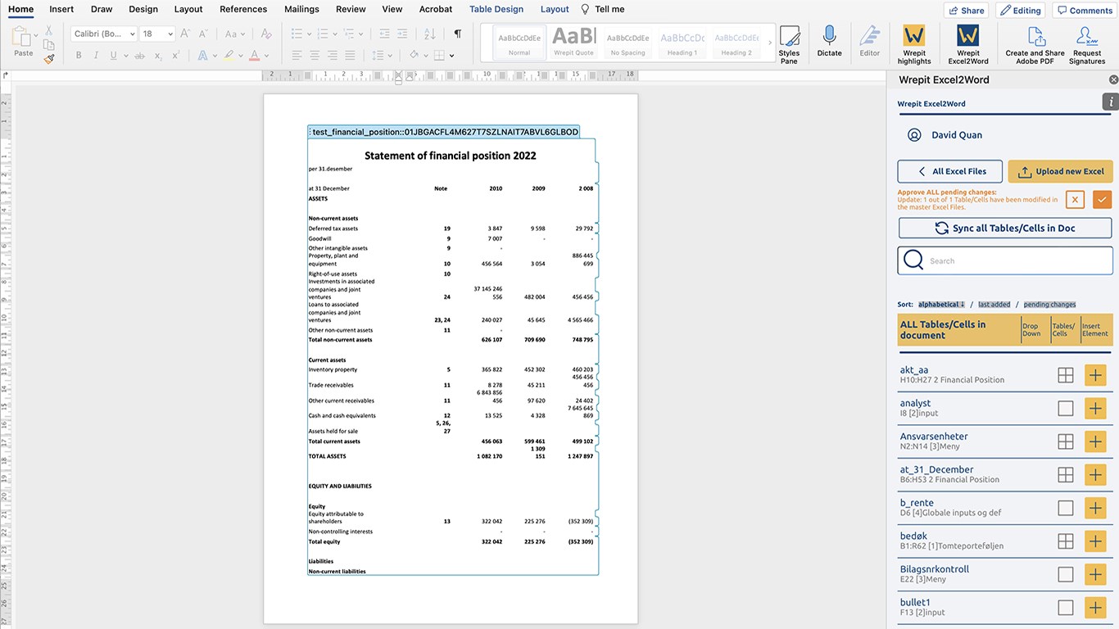
Task: Align text to the left
Action: pos(296,56)
